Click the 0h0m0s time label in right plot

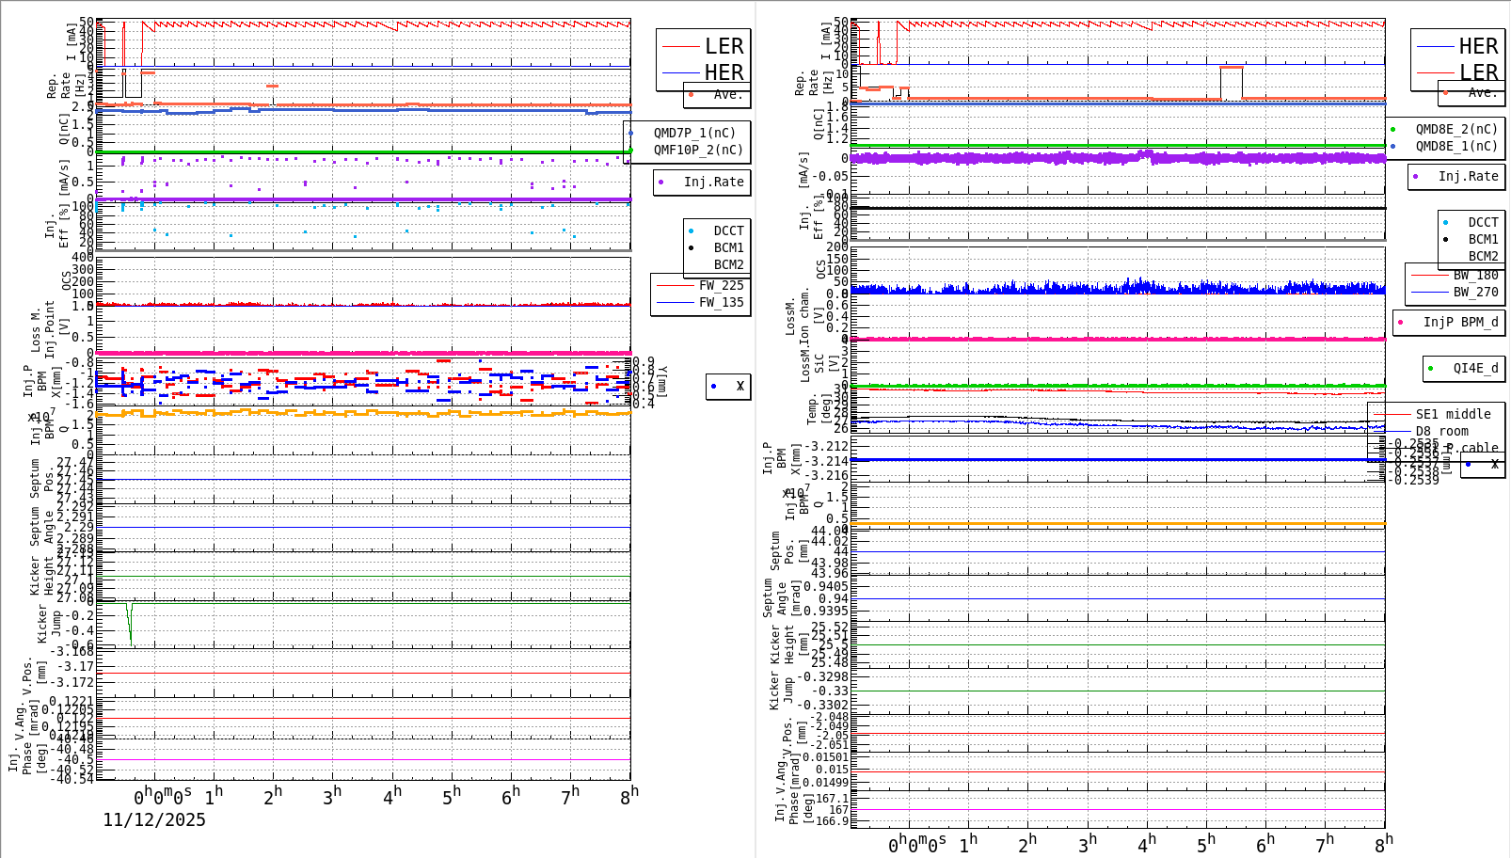pos(917,844)
